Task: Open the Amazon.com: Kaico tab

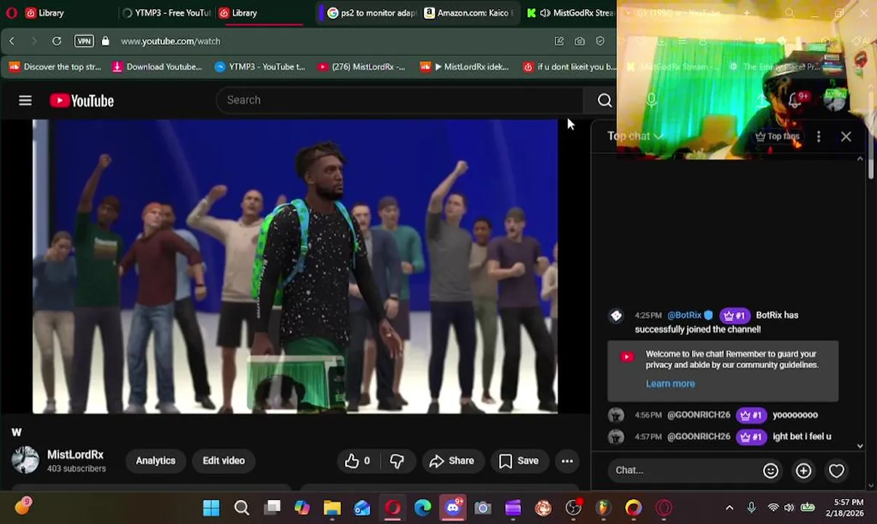Action: coord(469,12)
